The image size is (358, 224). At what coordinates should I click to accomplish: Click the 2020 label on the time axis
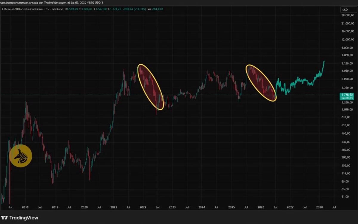[x=84, y=207]
